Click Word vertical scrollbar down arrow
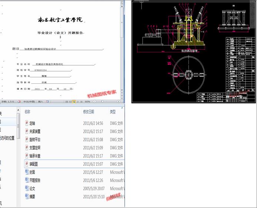Screen dimensions: 257x208 point(122,90)
